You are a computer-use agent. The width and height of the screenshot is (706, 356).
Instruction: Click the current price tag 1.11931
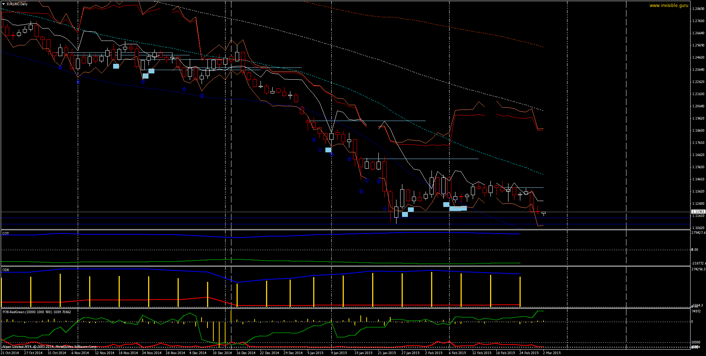coord(698,212)
